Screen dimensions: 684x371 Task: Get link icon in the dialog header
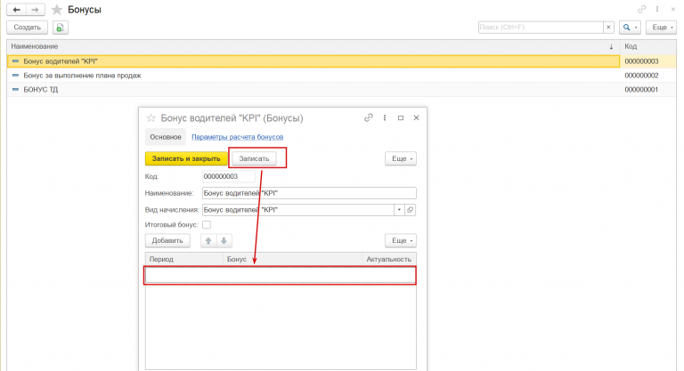point(369,117)
